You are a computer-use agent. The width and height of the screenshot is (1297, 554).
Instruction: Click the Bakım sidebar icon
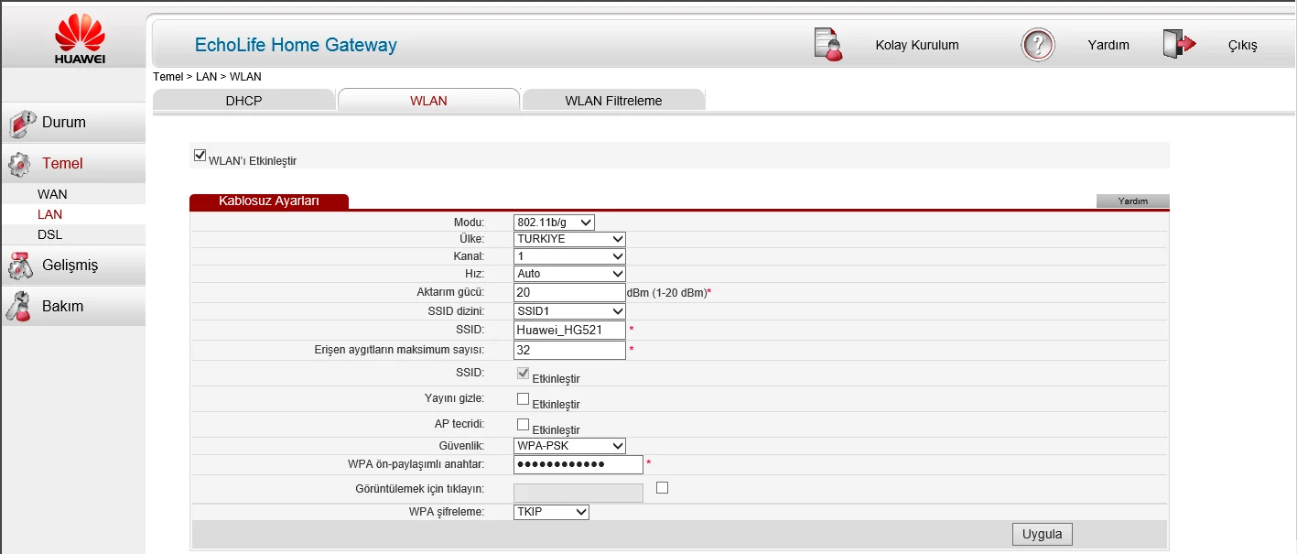click(18, 307)
